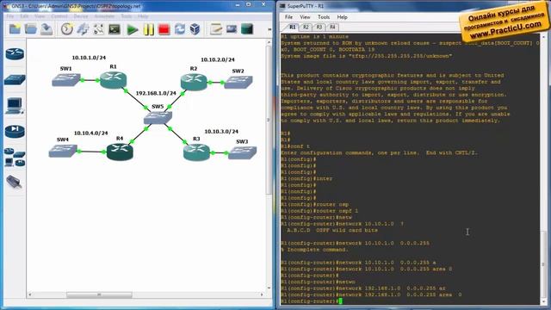Select central switch SW5 in the topology
The width and height of the screenshot is (551, 310).
[x=158, y=117]
